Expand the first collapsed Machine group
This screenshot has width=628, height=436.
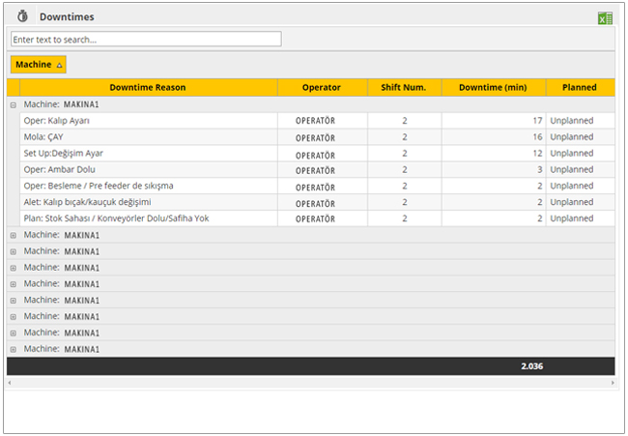pos(14,235)
